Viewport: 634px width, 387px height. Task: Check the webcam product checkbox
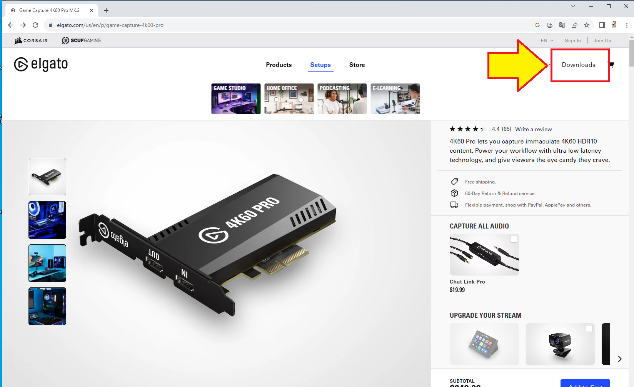click(x=589, y=329)
